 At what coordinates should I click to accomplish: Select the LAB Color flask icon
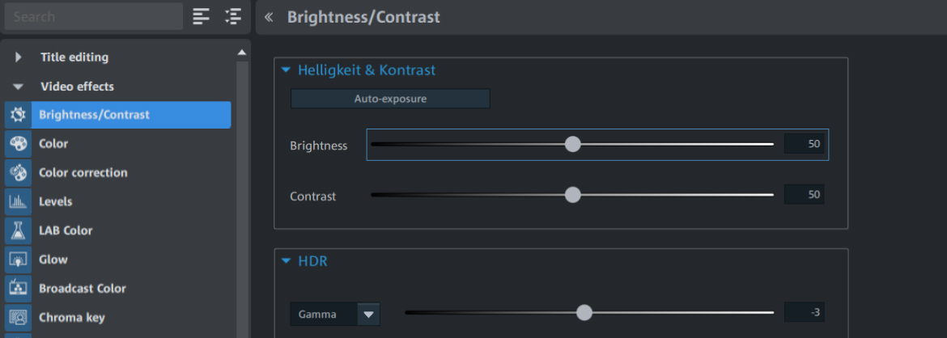click(x=18, y=230)
